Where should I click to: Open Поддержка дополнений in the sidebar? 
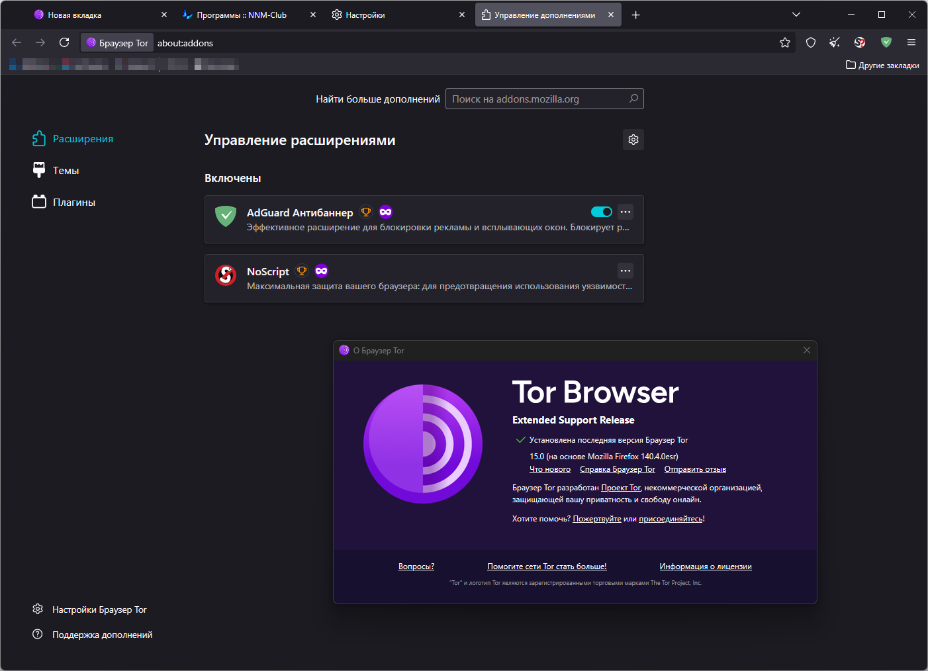pos(93,635)
